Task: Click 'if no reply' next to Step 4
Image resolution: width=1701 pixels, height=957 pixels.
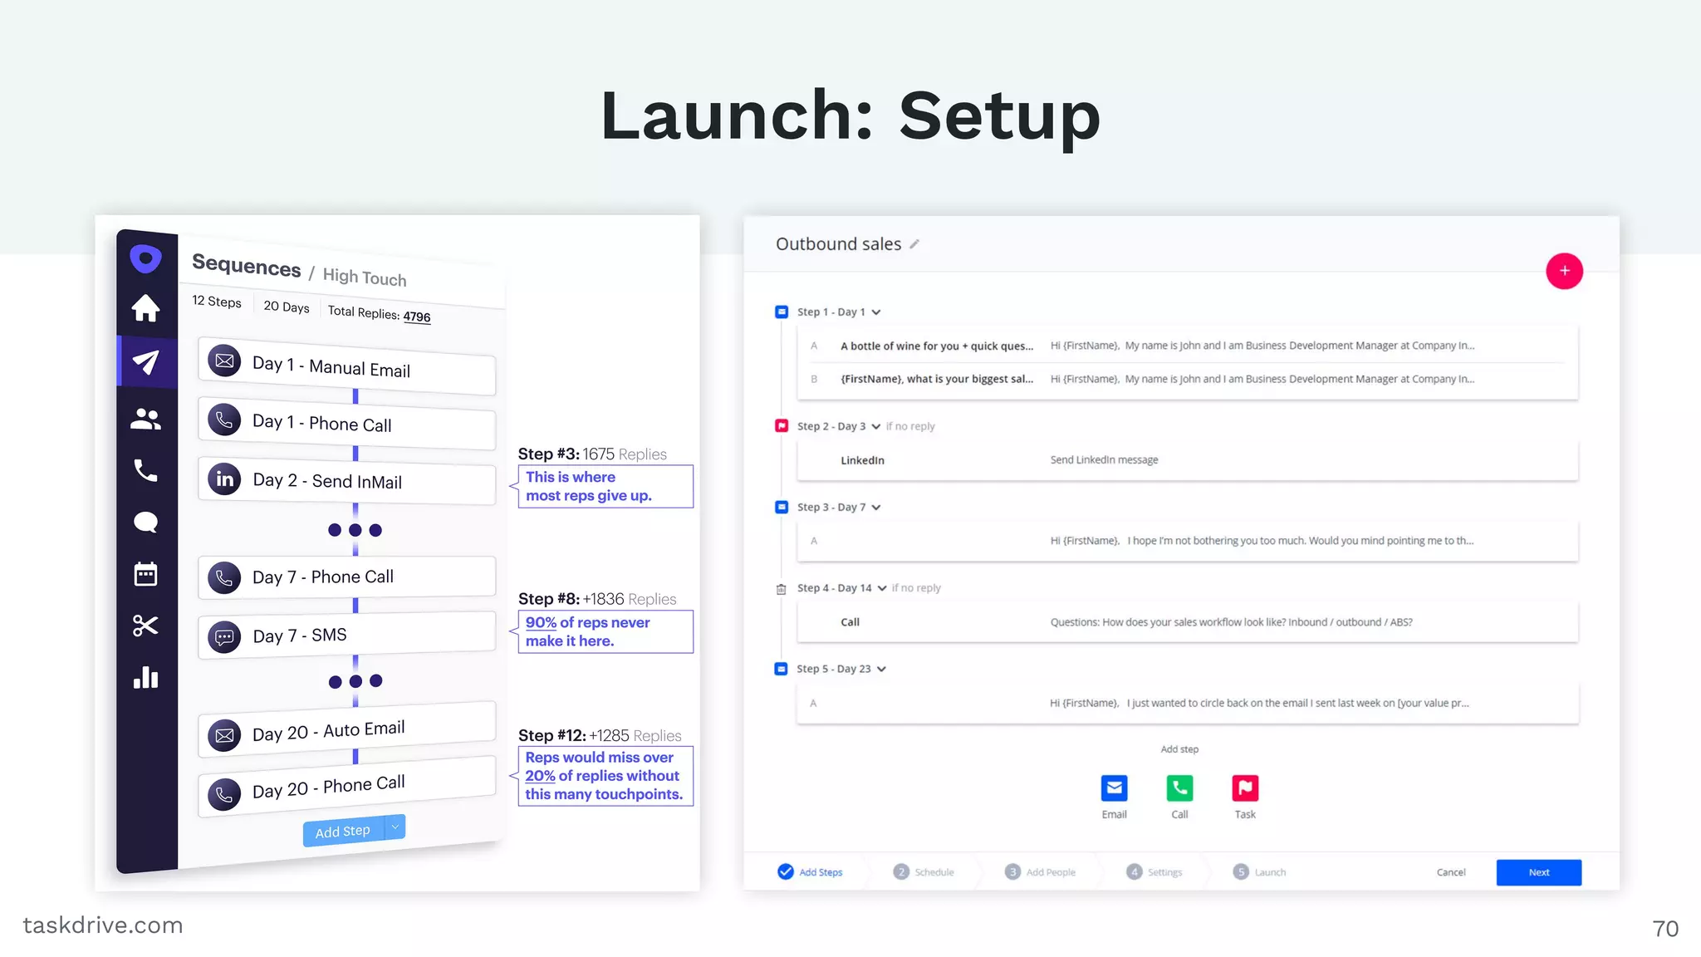Action: pyautogui.click(x=916, y=588)
